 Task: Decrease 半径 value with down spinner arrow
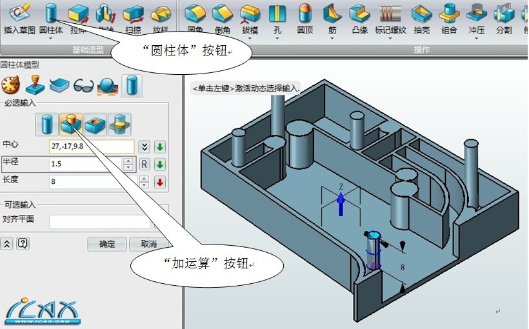click(128, 168)
